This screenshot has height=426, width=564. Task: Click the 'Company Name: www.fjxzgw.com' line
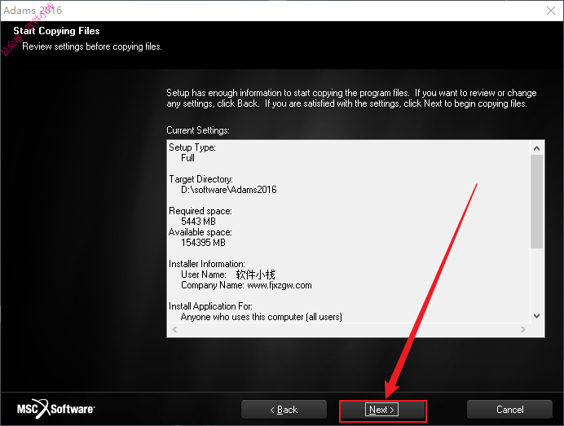coord(246,285)
